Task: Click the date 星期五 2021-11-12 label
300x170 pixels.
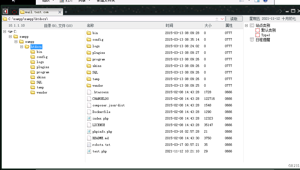Action: point(264,19)
